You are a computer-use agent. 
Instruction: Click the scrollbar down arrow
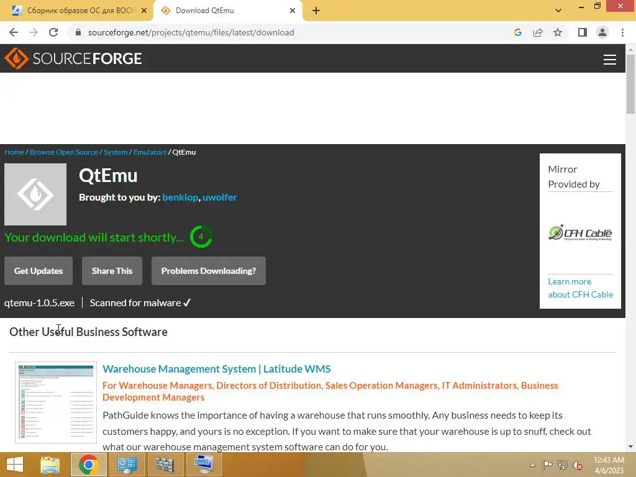(630, 447)
